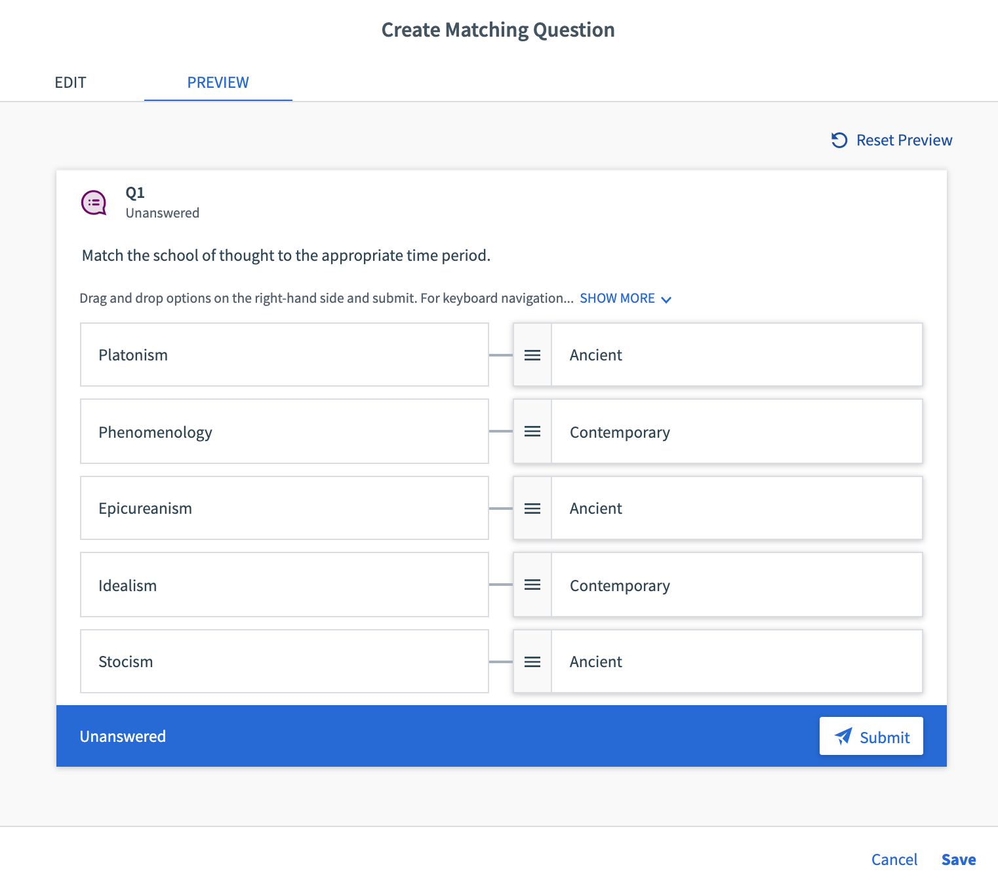
Task: Click the Reset Preview circular arrow icon
Action: click(x=839, y=140)
